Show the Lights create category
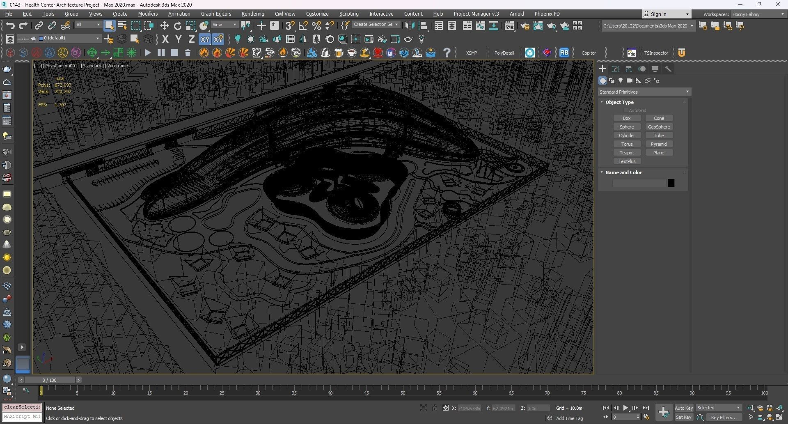The width and height of the screenshot is (788, 427). pos(621,81)
